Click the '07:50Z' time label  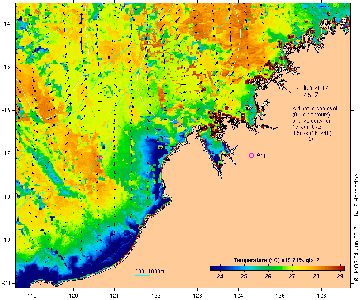(x=309, y=95)
